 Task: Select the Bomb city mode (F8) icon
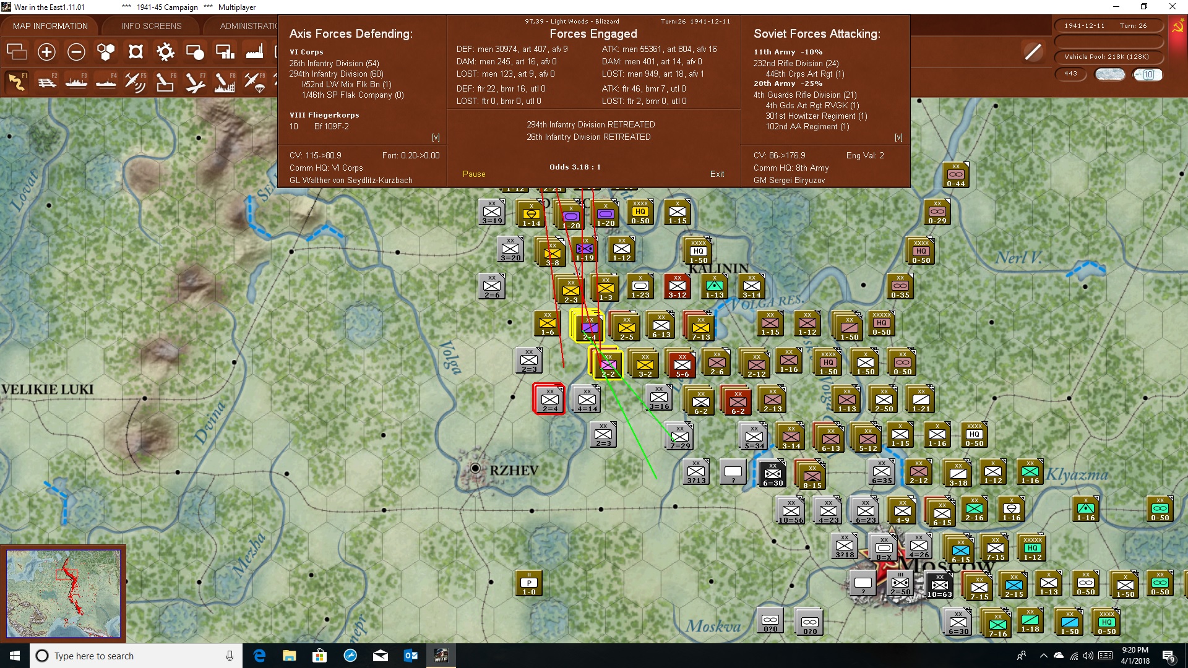225,82
